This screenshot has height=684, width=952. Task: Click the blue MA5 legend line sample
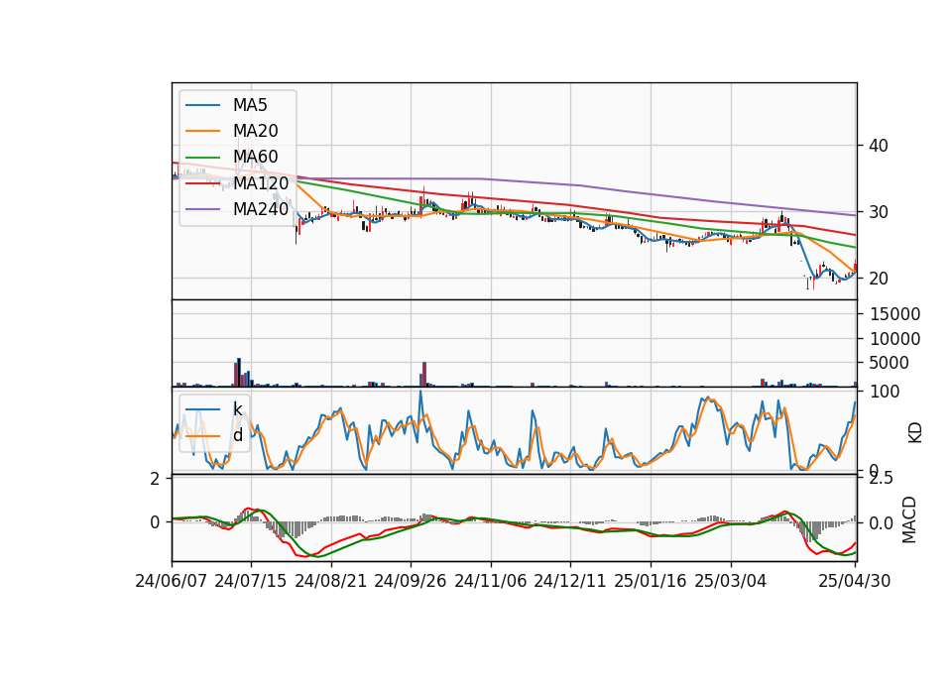(x=202, y=106)
